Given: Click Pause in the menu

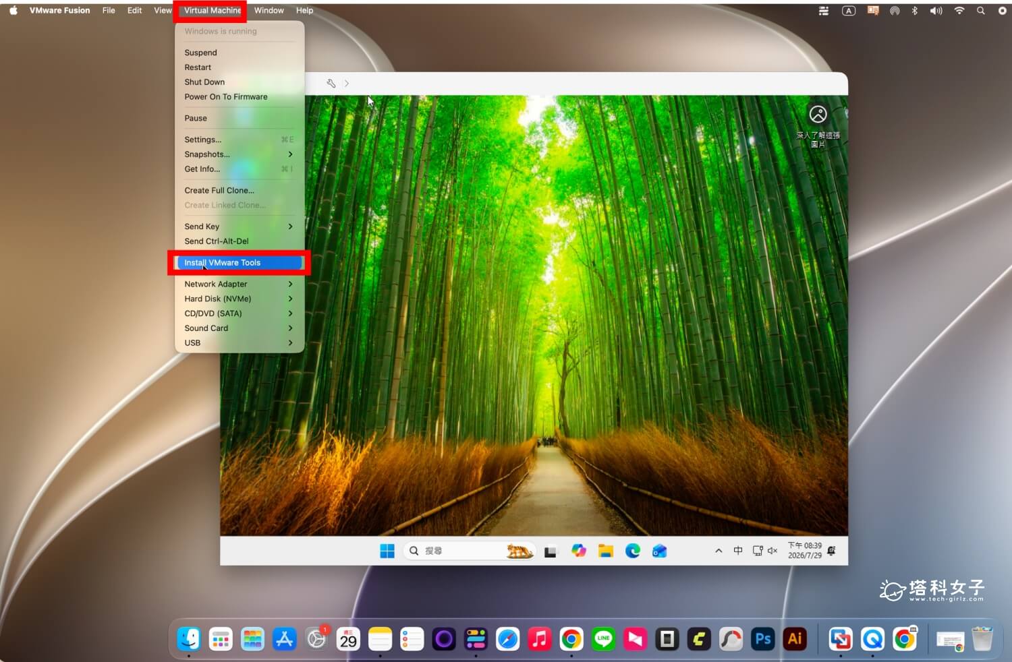Looking at the screenshot, I should [240, 118].
